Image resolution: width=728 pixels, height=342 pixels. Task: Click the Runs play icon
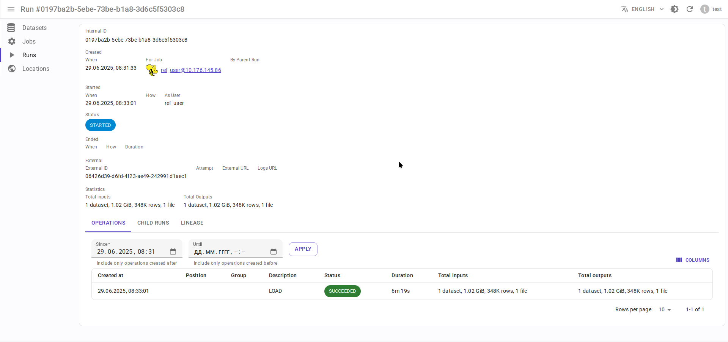pos(12,55)
